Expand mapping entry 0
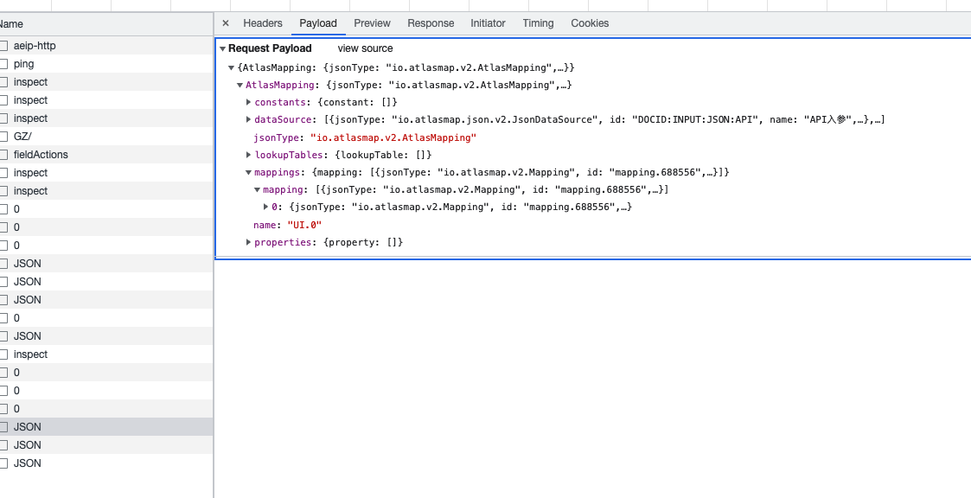 pyautogui.click(x=265, y=207)
